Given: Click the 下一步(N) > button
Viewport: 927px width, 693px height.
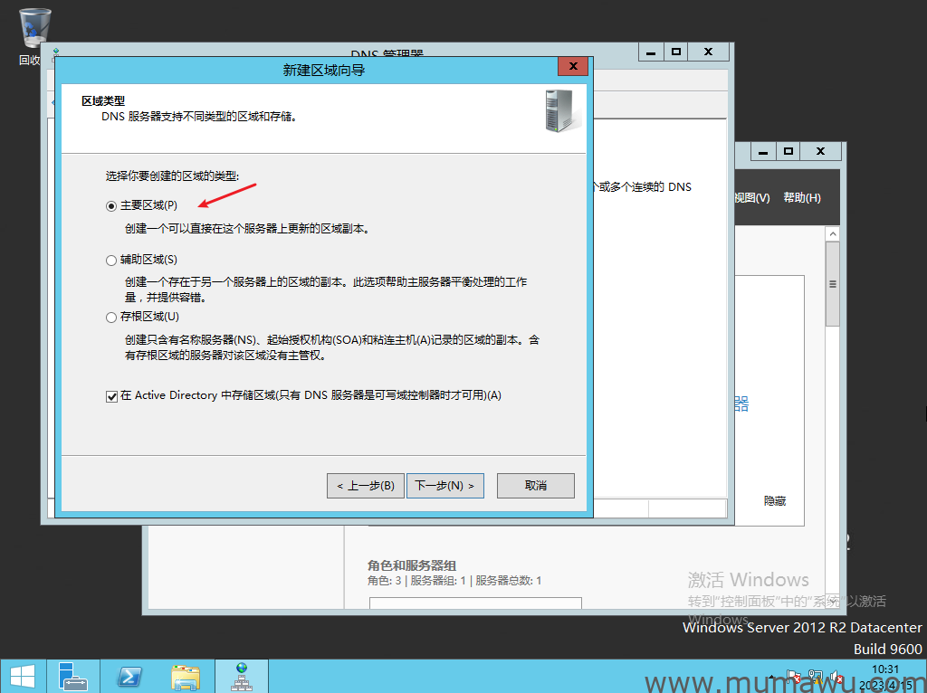Looking at the screenshot, I should tap(444, 486).
